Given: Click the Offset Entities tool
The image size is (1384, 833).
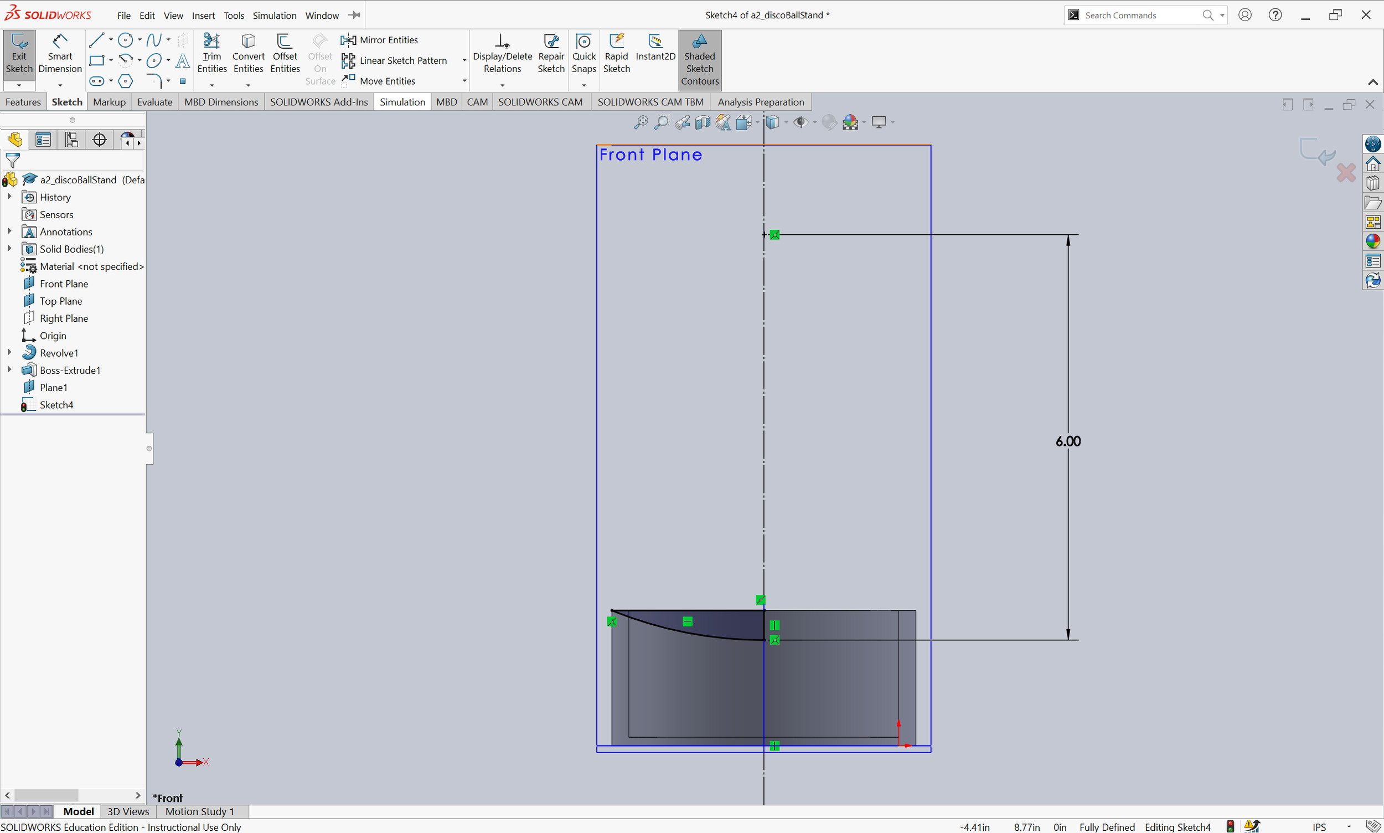Looking at the screenshot, I should [285, 54].
